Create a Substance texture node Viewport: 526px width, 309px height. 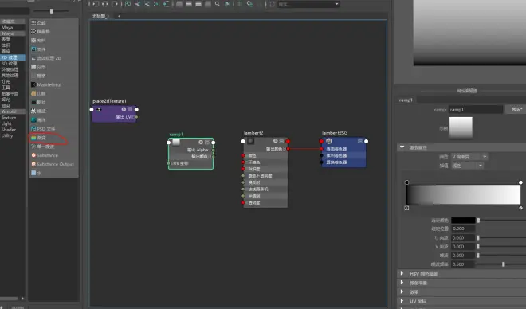[45, 155]
